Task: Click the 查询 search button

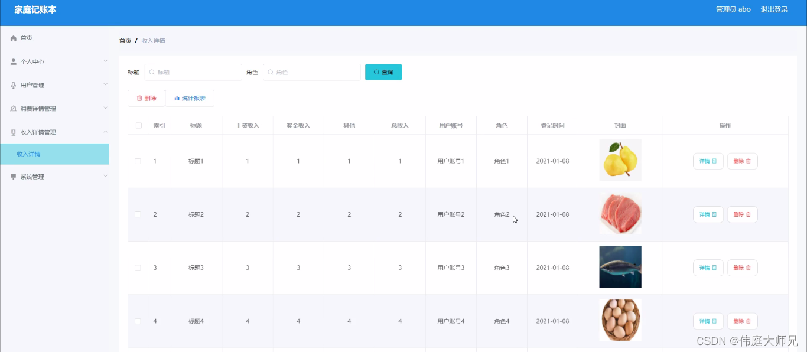Action: point(383,72)
